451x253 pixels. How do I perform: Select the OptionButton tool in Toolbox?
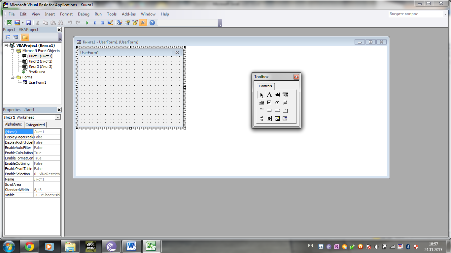tap(277, 103)
